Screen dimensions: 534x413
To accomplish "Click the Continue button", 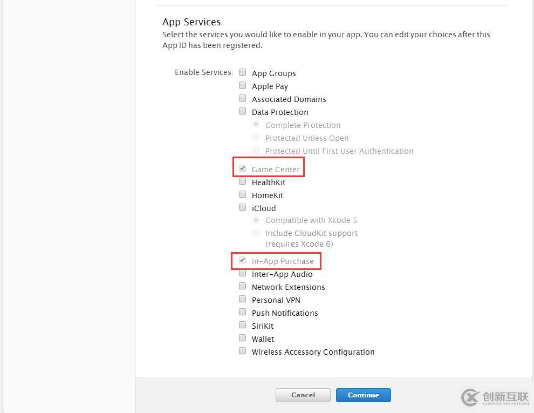I will coord(364,395).
